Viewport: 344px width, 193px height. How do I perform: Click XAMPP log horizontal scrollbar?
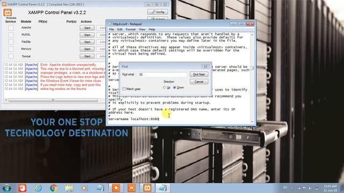coord(53,100)
